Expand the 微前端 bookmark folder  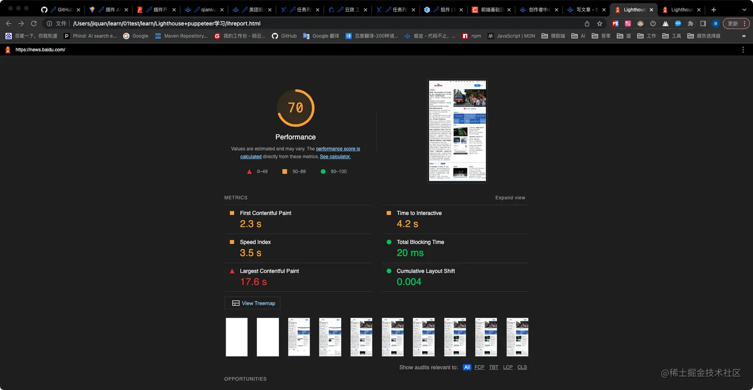point(553,36)
